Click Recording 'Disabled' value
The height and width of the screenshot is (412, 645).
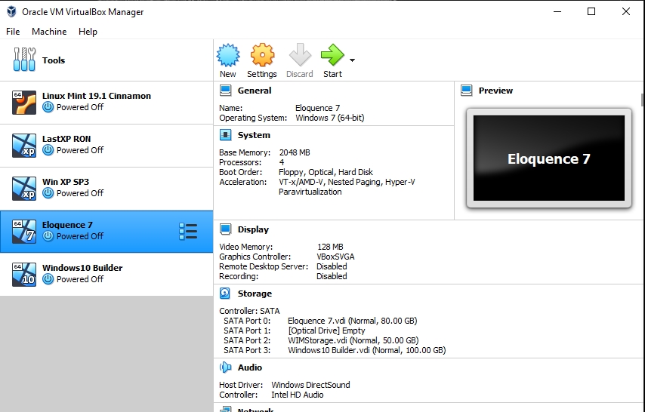coord(332,276)
